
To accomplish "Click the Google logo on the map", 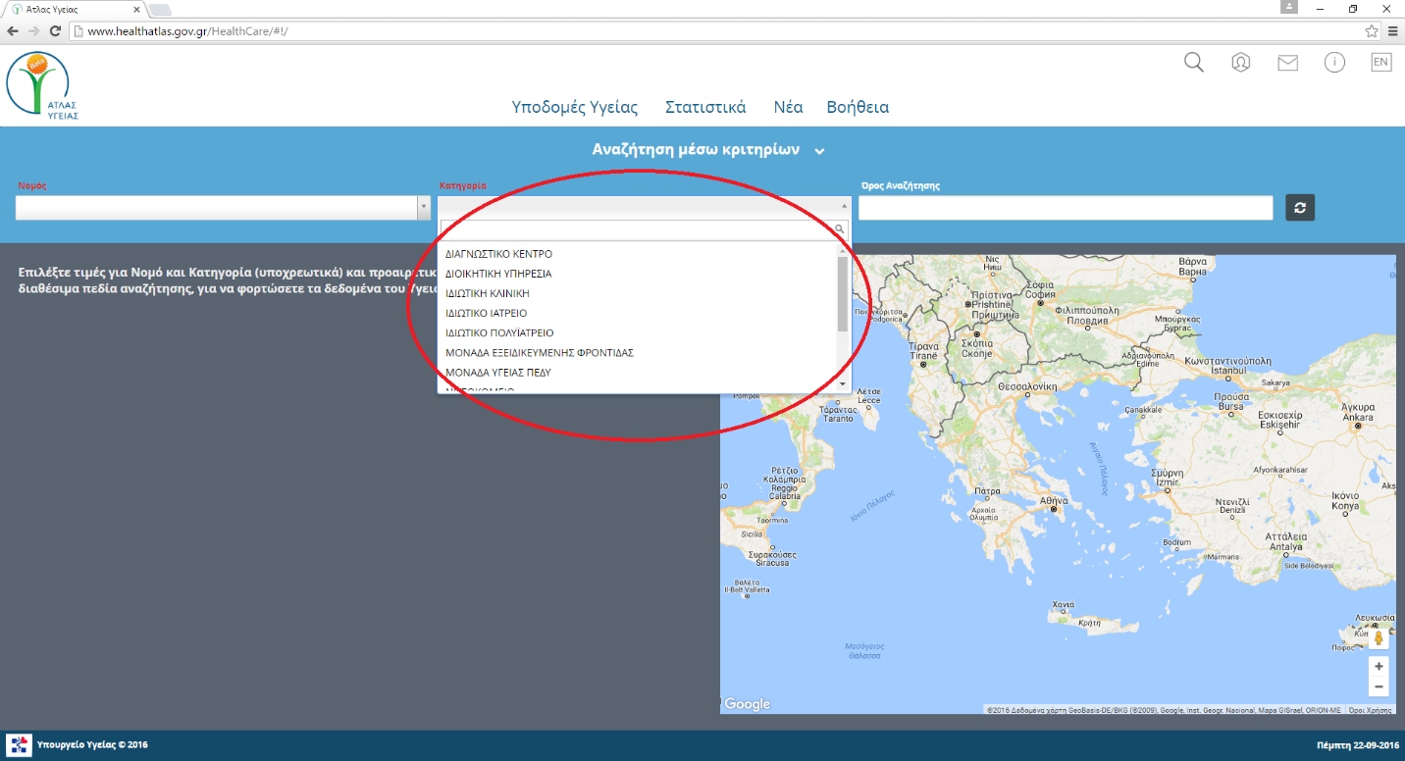I will click(748, 704).
